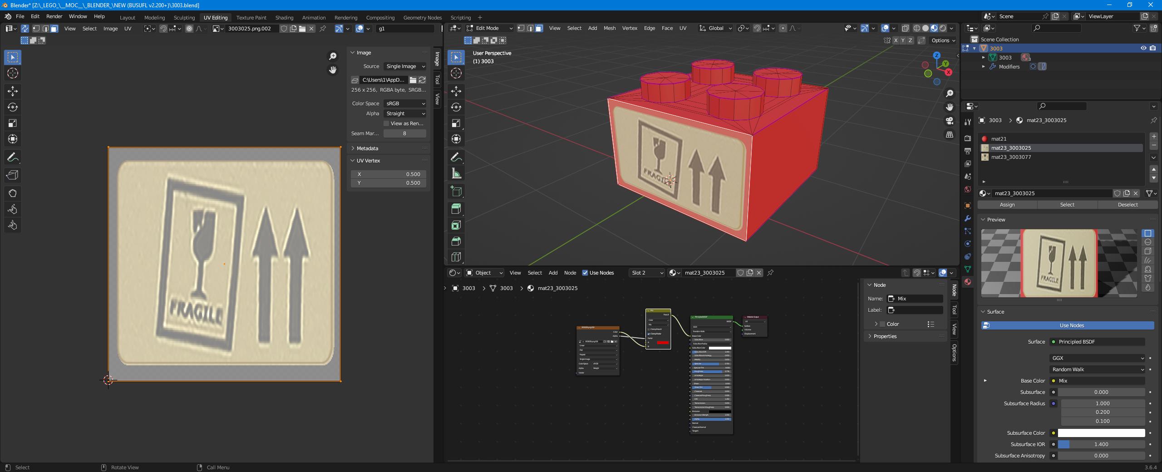1162x472 pixels.
Task: Open Random Walk subsurface method dropdown
Action: [x=1097, y=369]
